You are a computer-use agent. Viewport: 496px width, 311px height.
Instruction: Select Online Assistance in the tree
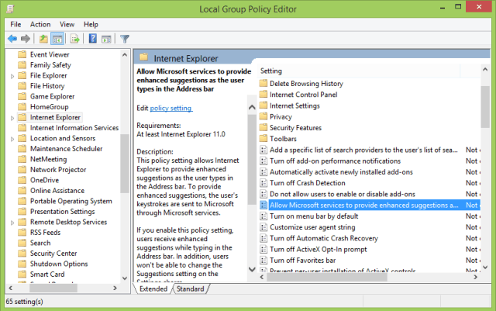point(57,190)
